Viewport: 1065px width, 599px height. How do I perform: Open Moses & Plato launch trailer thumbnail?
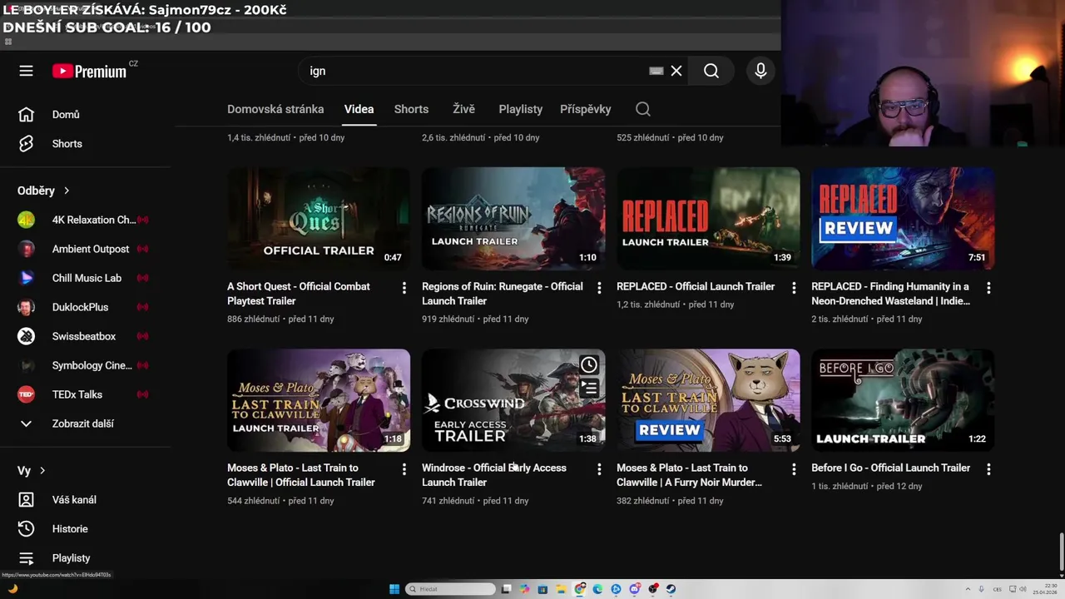point(319,400)
